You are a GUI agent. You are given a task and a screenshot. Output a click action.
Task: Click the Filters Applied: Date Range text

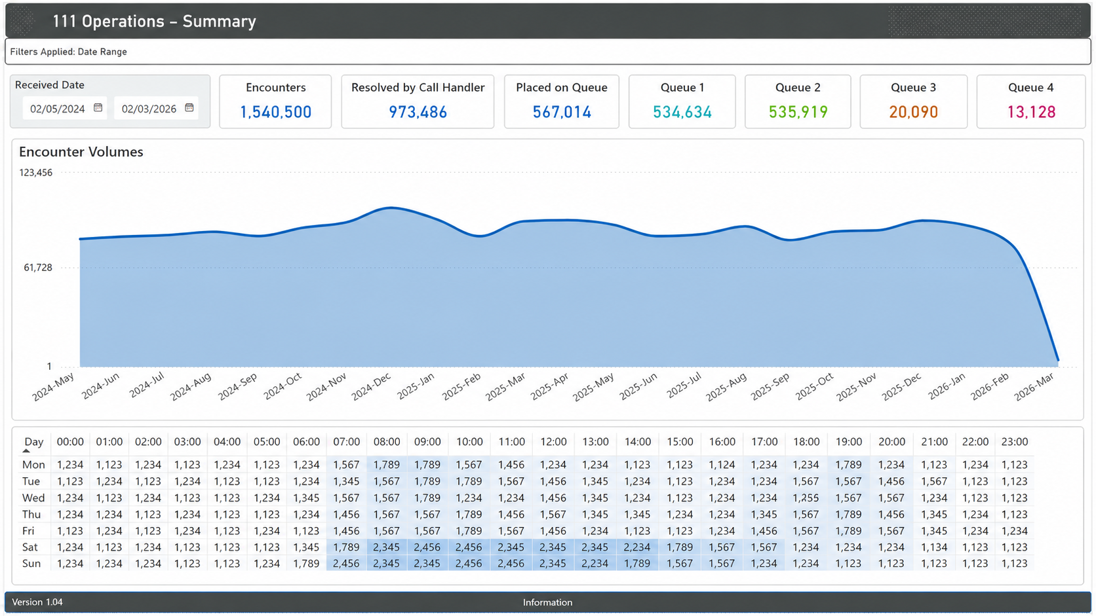[69, 52]
